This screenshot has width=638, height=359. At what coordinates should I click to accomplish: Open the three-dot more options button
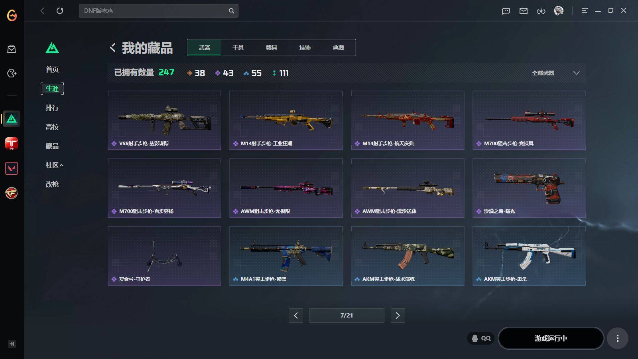618,338
